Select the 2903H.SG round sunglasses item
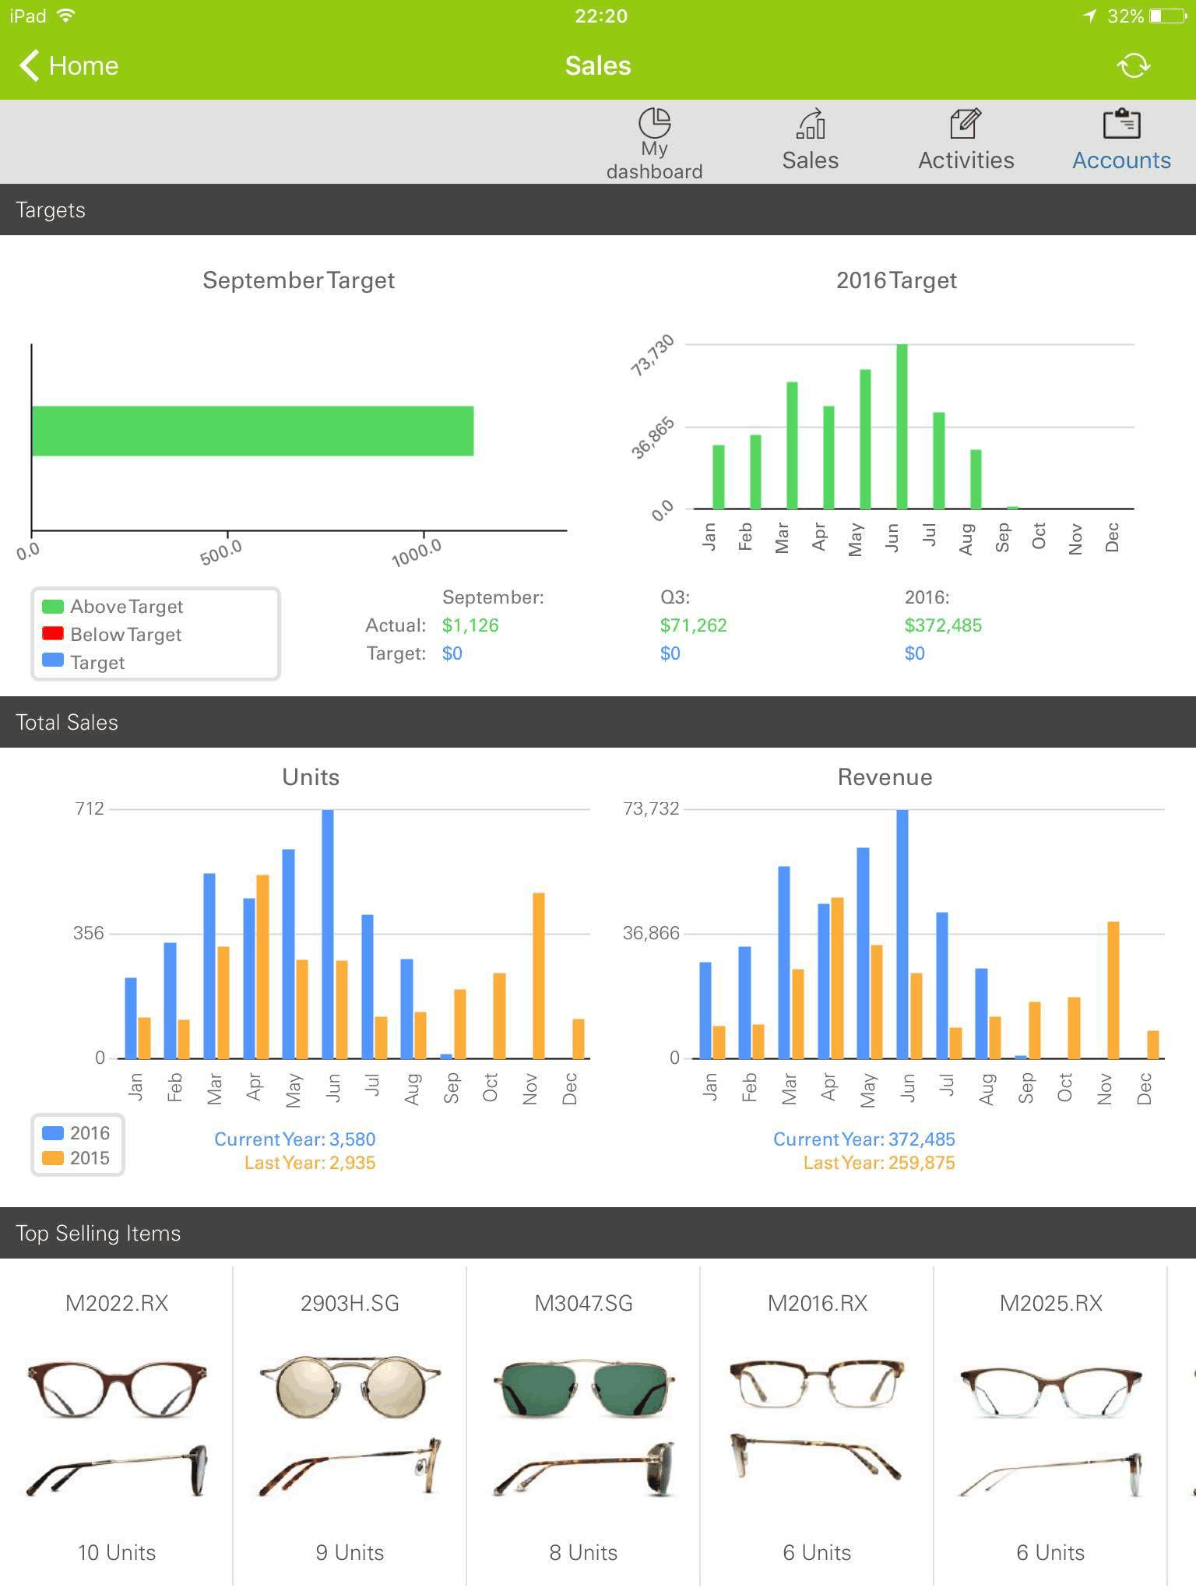1196x1595 pixels. (350, 1425)
